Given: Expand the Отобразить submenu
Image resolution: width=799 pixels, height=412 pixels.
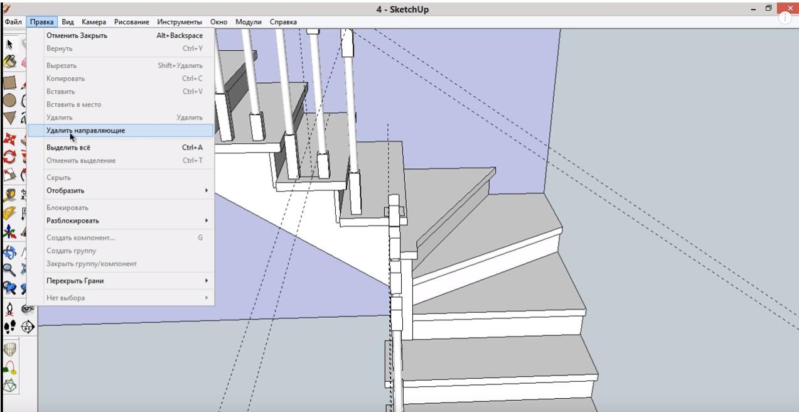Looking at the screenshot, I should [126, 190].
